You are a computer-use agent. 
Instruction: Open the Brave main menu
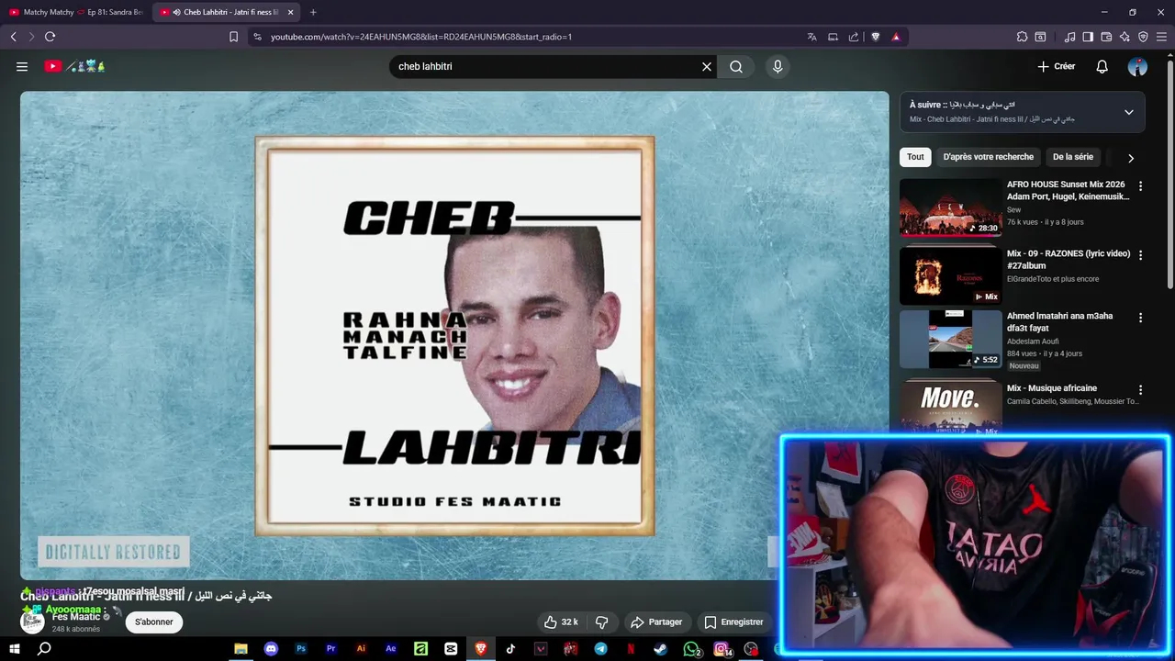tap(1161, 37)
